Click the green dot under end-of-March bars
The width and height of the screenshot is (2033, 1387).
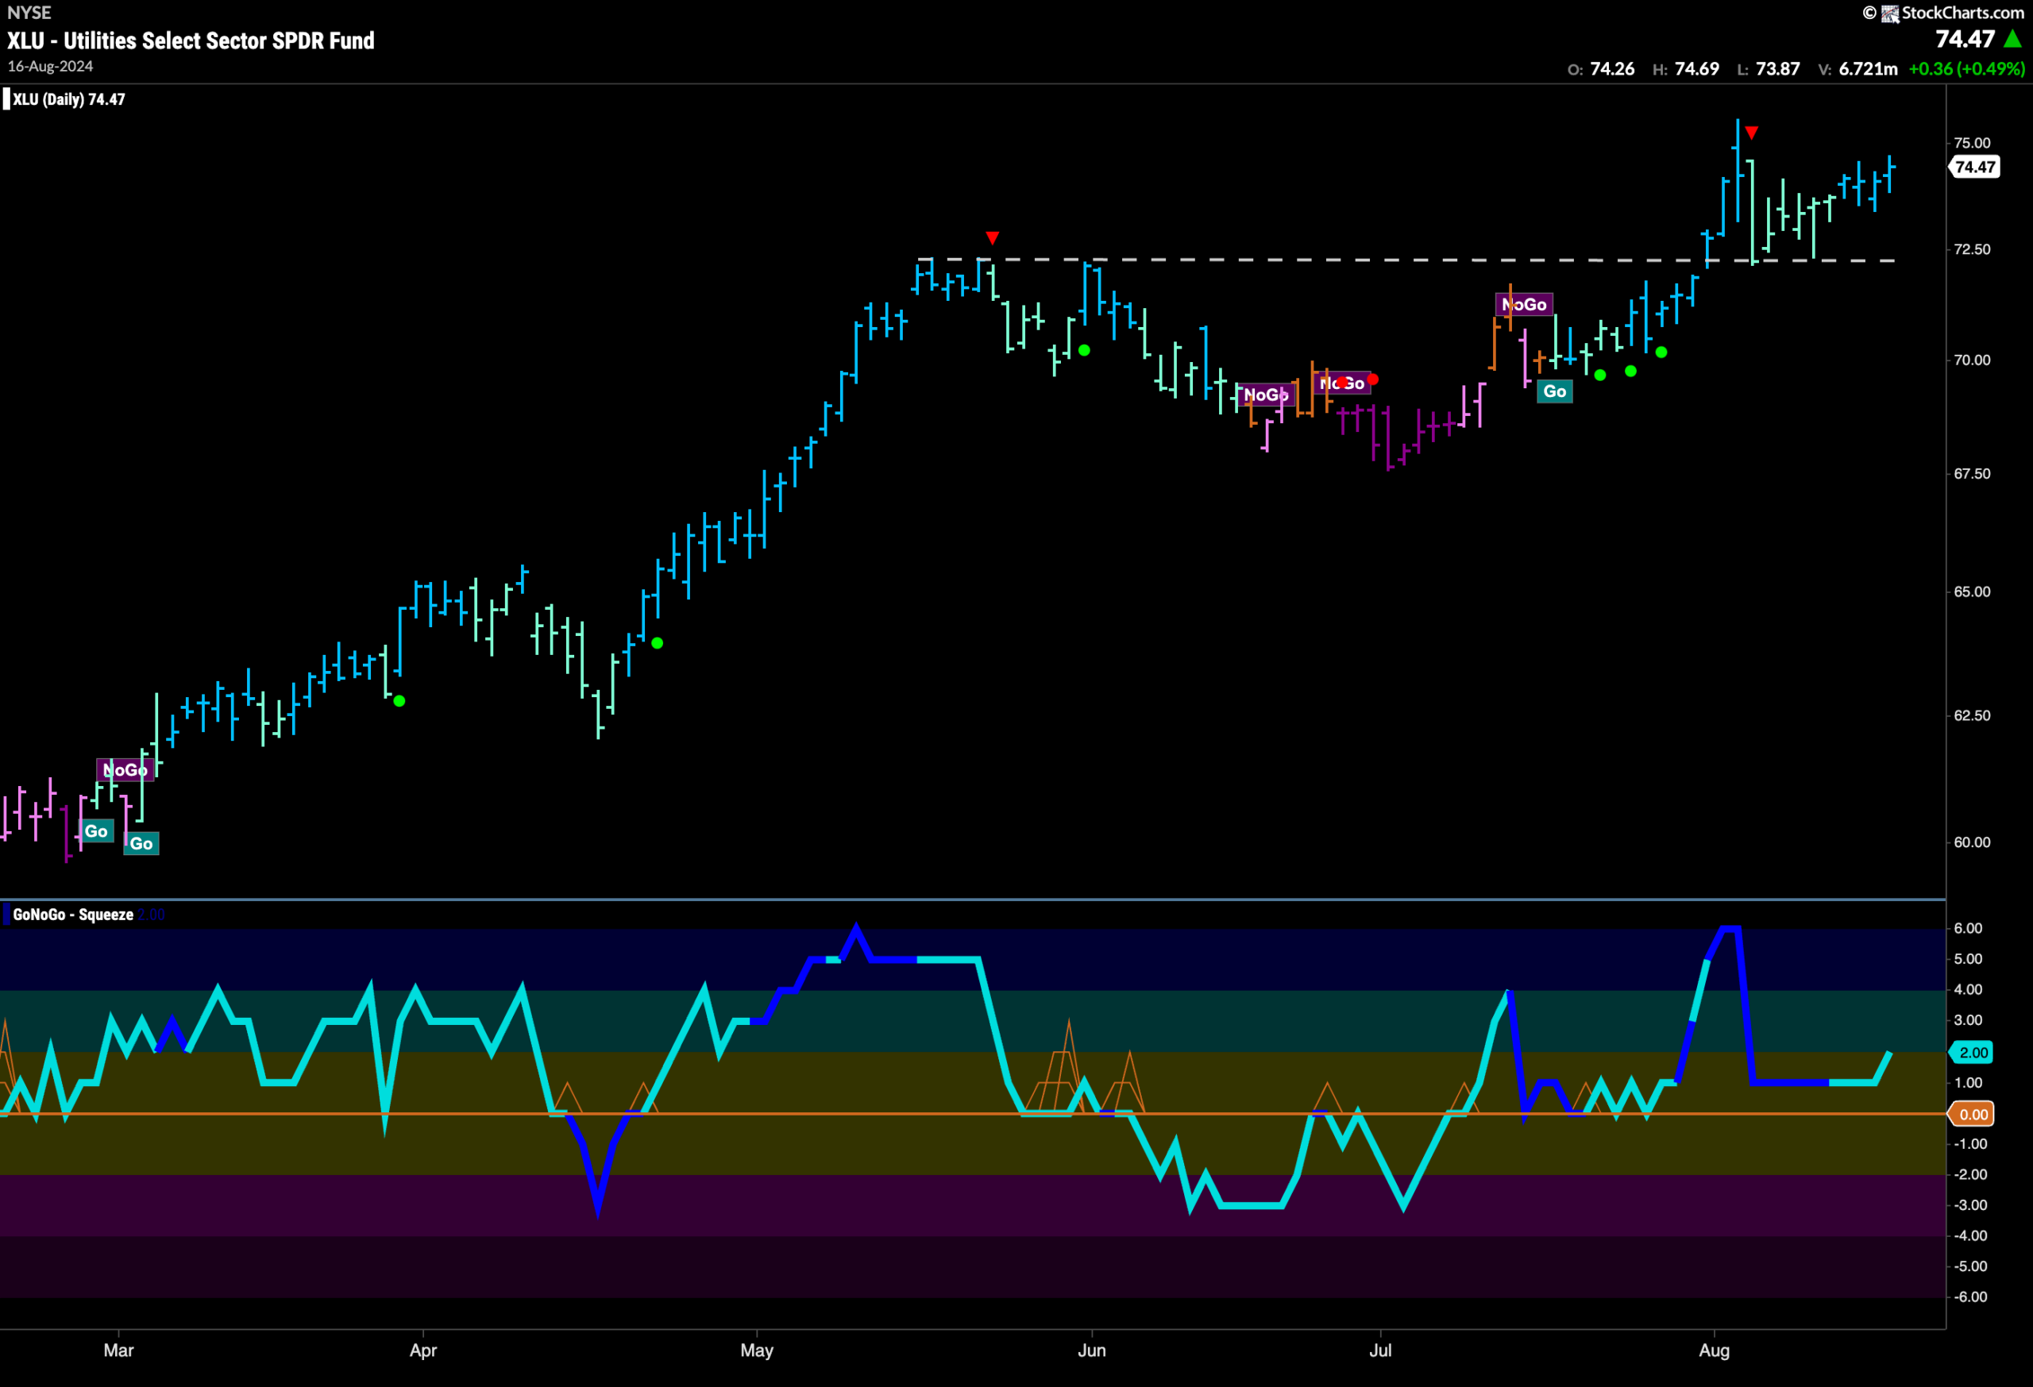[x=399, y=701]
